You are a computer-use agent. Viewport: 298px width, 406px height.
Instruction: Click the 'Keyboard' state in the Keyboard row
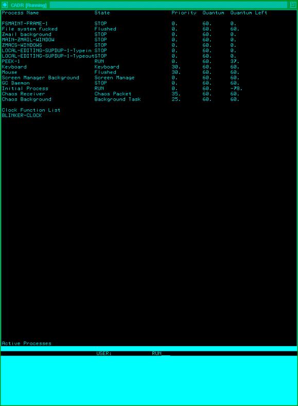pos(107,67)
